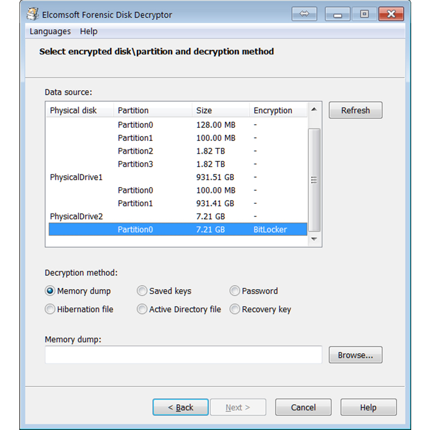Image resolution: width=430 pixels, height=430 pixels.
Task: Select Partition1 row sized 100.00 MB
Action: [178, 138]
